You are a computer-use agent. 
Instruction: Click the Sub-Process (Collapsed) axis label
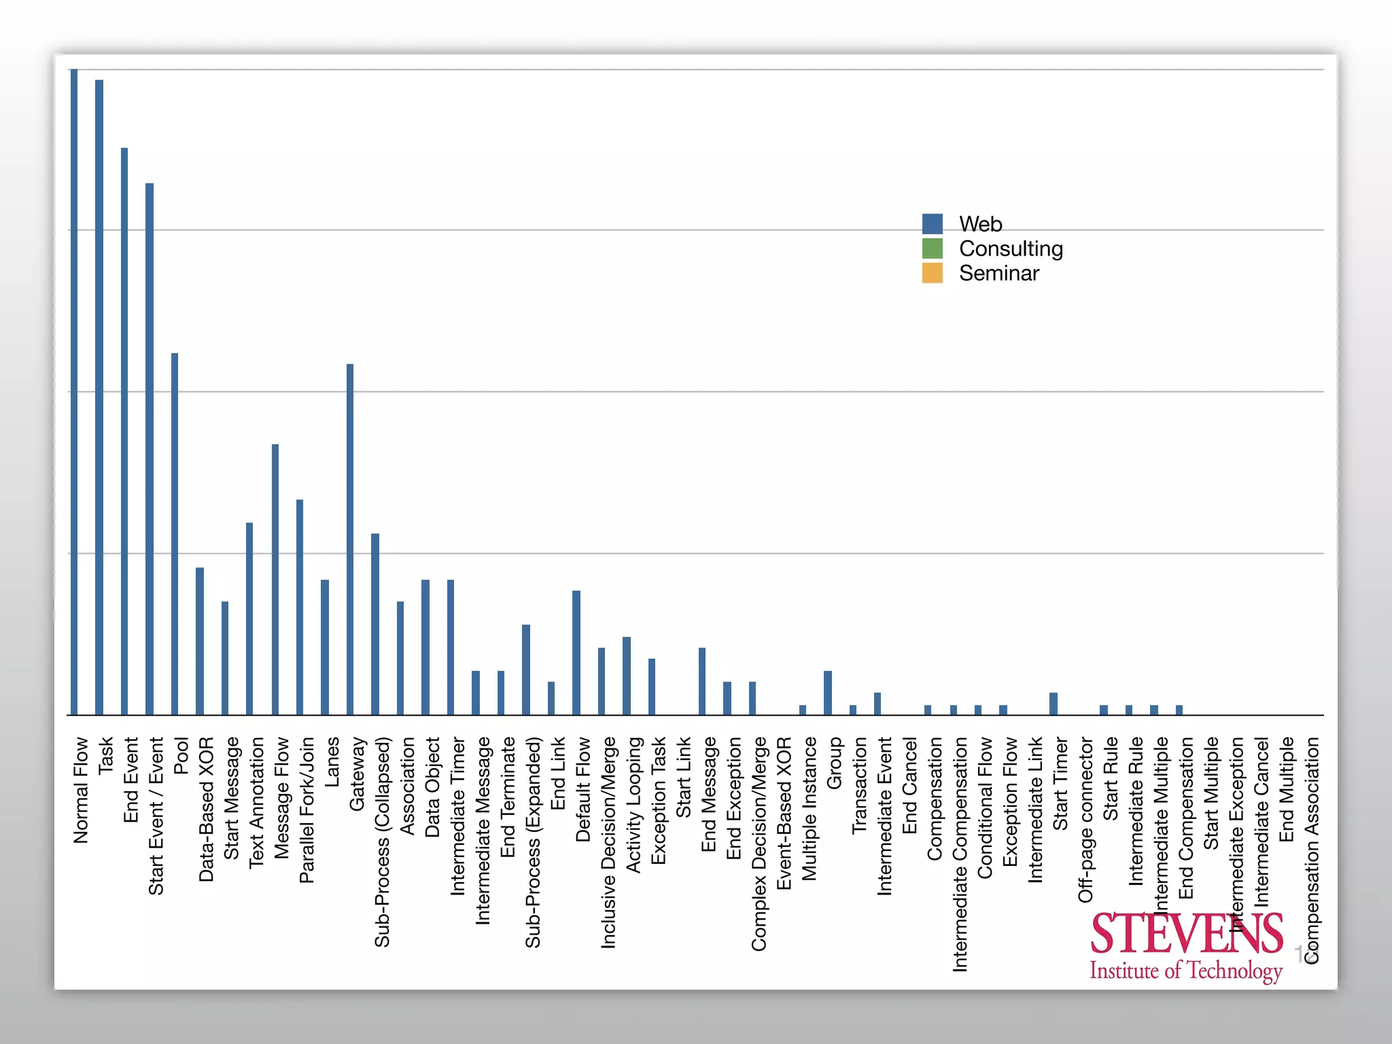coord(382,841)
